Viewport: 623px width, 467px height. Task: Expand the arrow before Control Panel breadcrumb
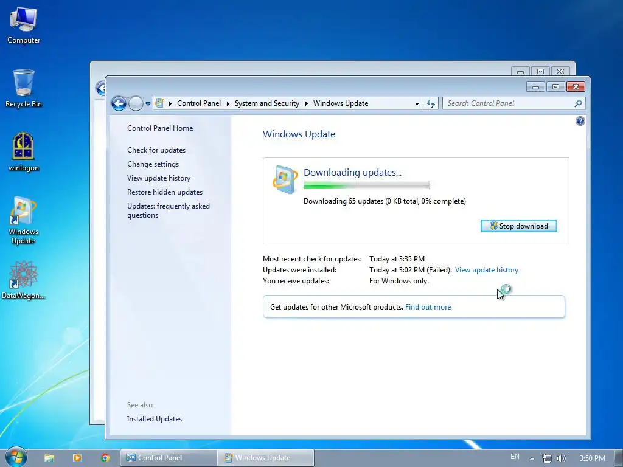170,103
